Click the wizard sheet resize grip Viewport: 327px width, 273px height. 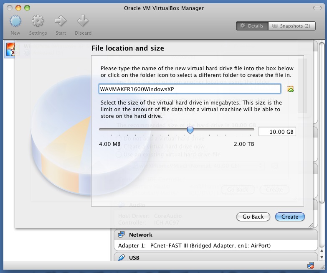(x=311, y=225)
